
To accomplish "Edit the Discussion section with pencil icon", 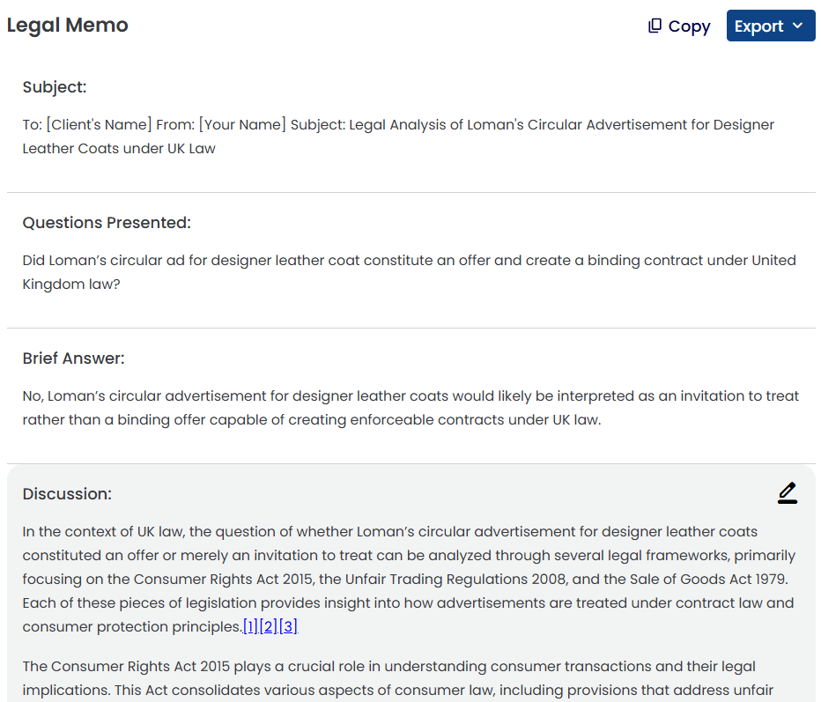I will click(787, 493).
